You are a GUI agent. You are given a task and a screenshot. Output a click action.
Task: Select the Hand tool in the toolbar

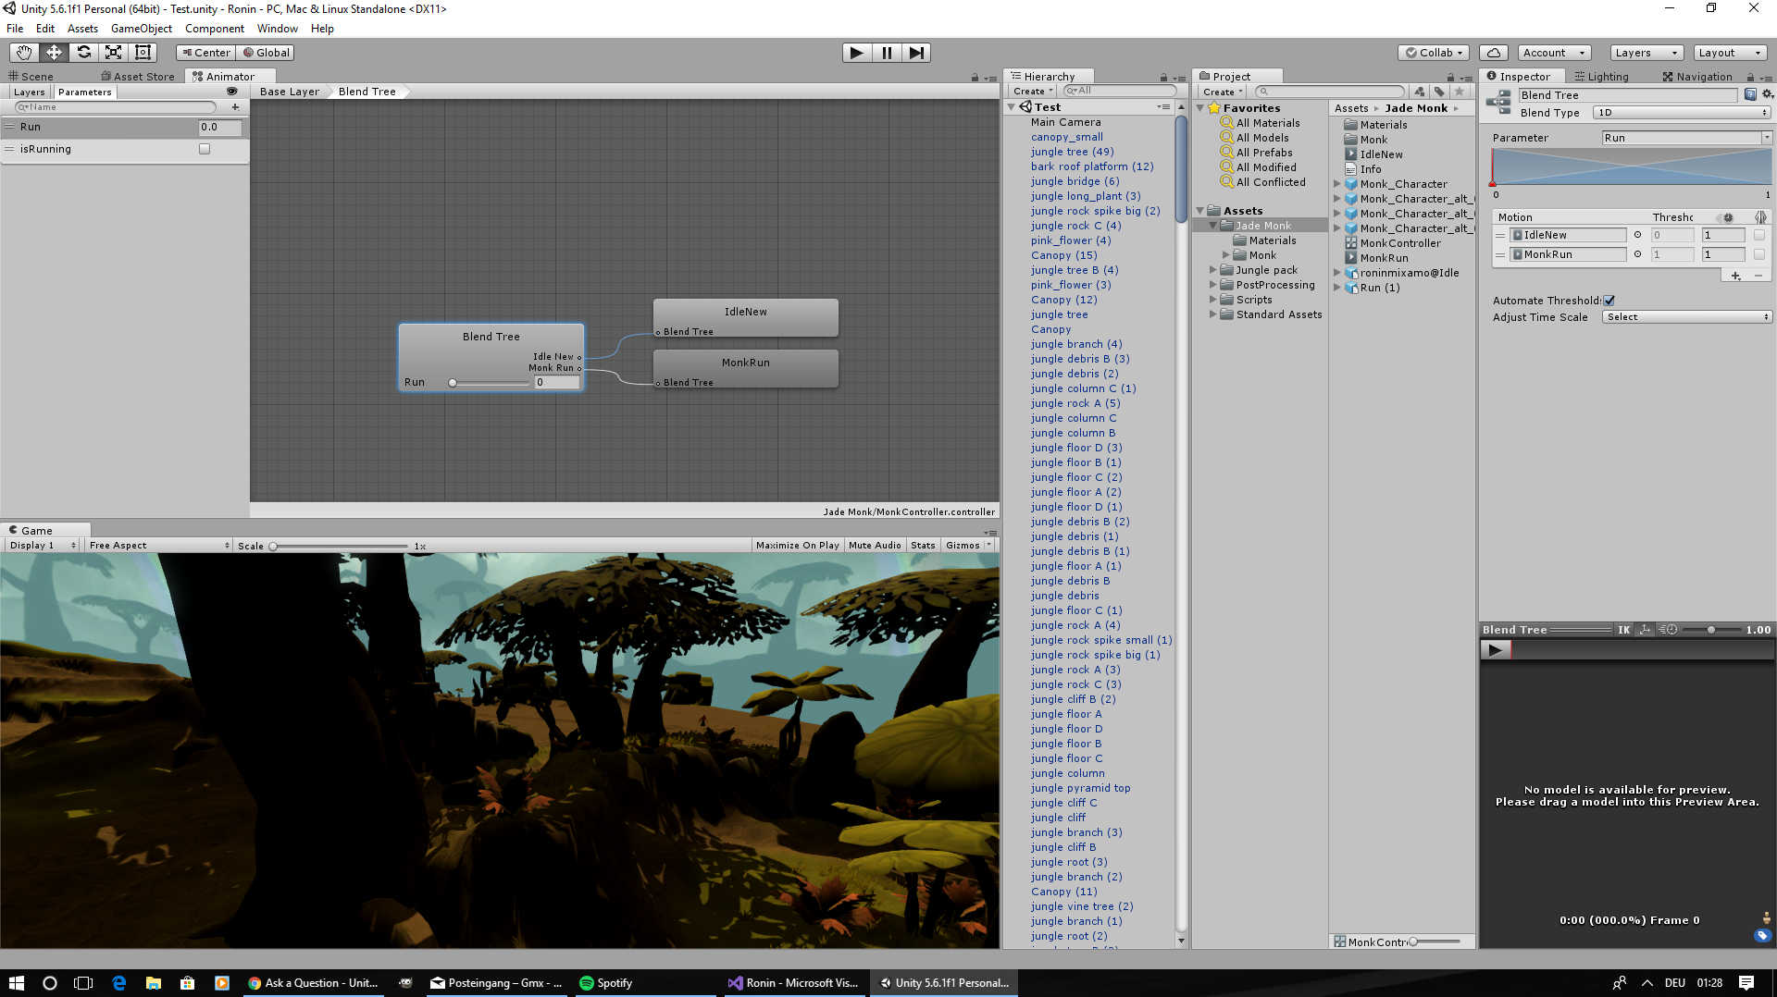24,53
